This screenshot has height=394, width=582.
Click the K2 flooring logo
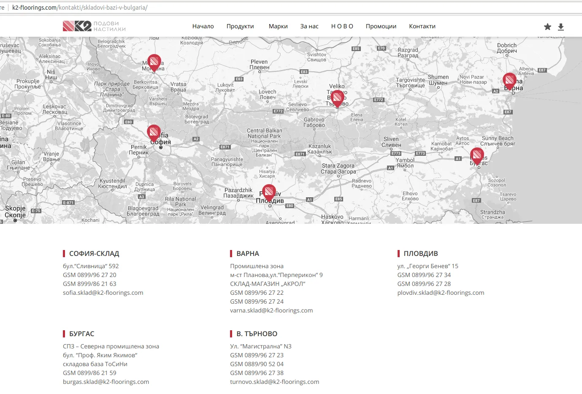tap(94, 26)
